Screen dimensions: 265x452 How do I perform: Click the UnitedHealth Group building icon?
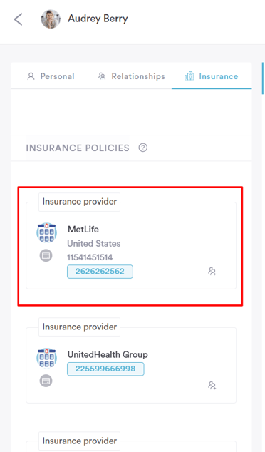pos(47,358)
